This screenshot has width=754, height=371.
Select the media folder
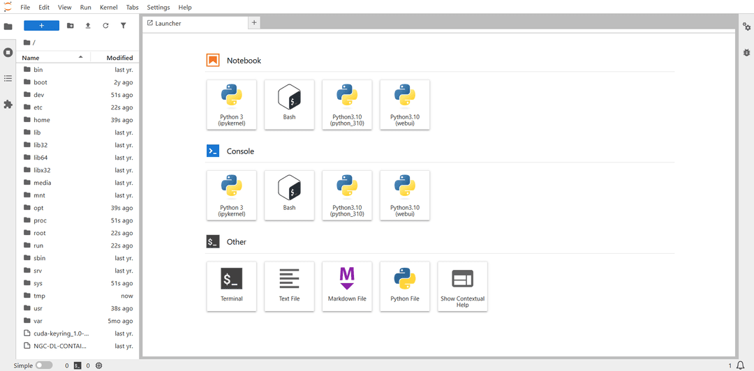[x=78, y=183]
